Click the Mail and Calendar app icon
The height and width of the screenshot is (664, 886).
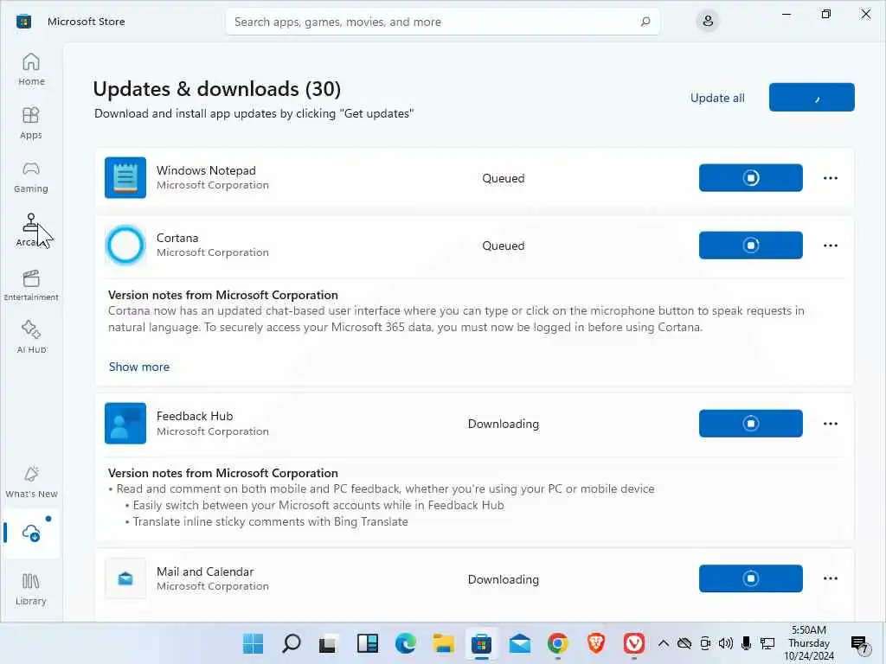(x=125, y=578)
